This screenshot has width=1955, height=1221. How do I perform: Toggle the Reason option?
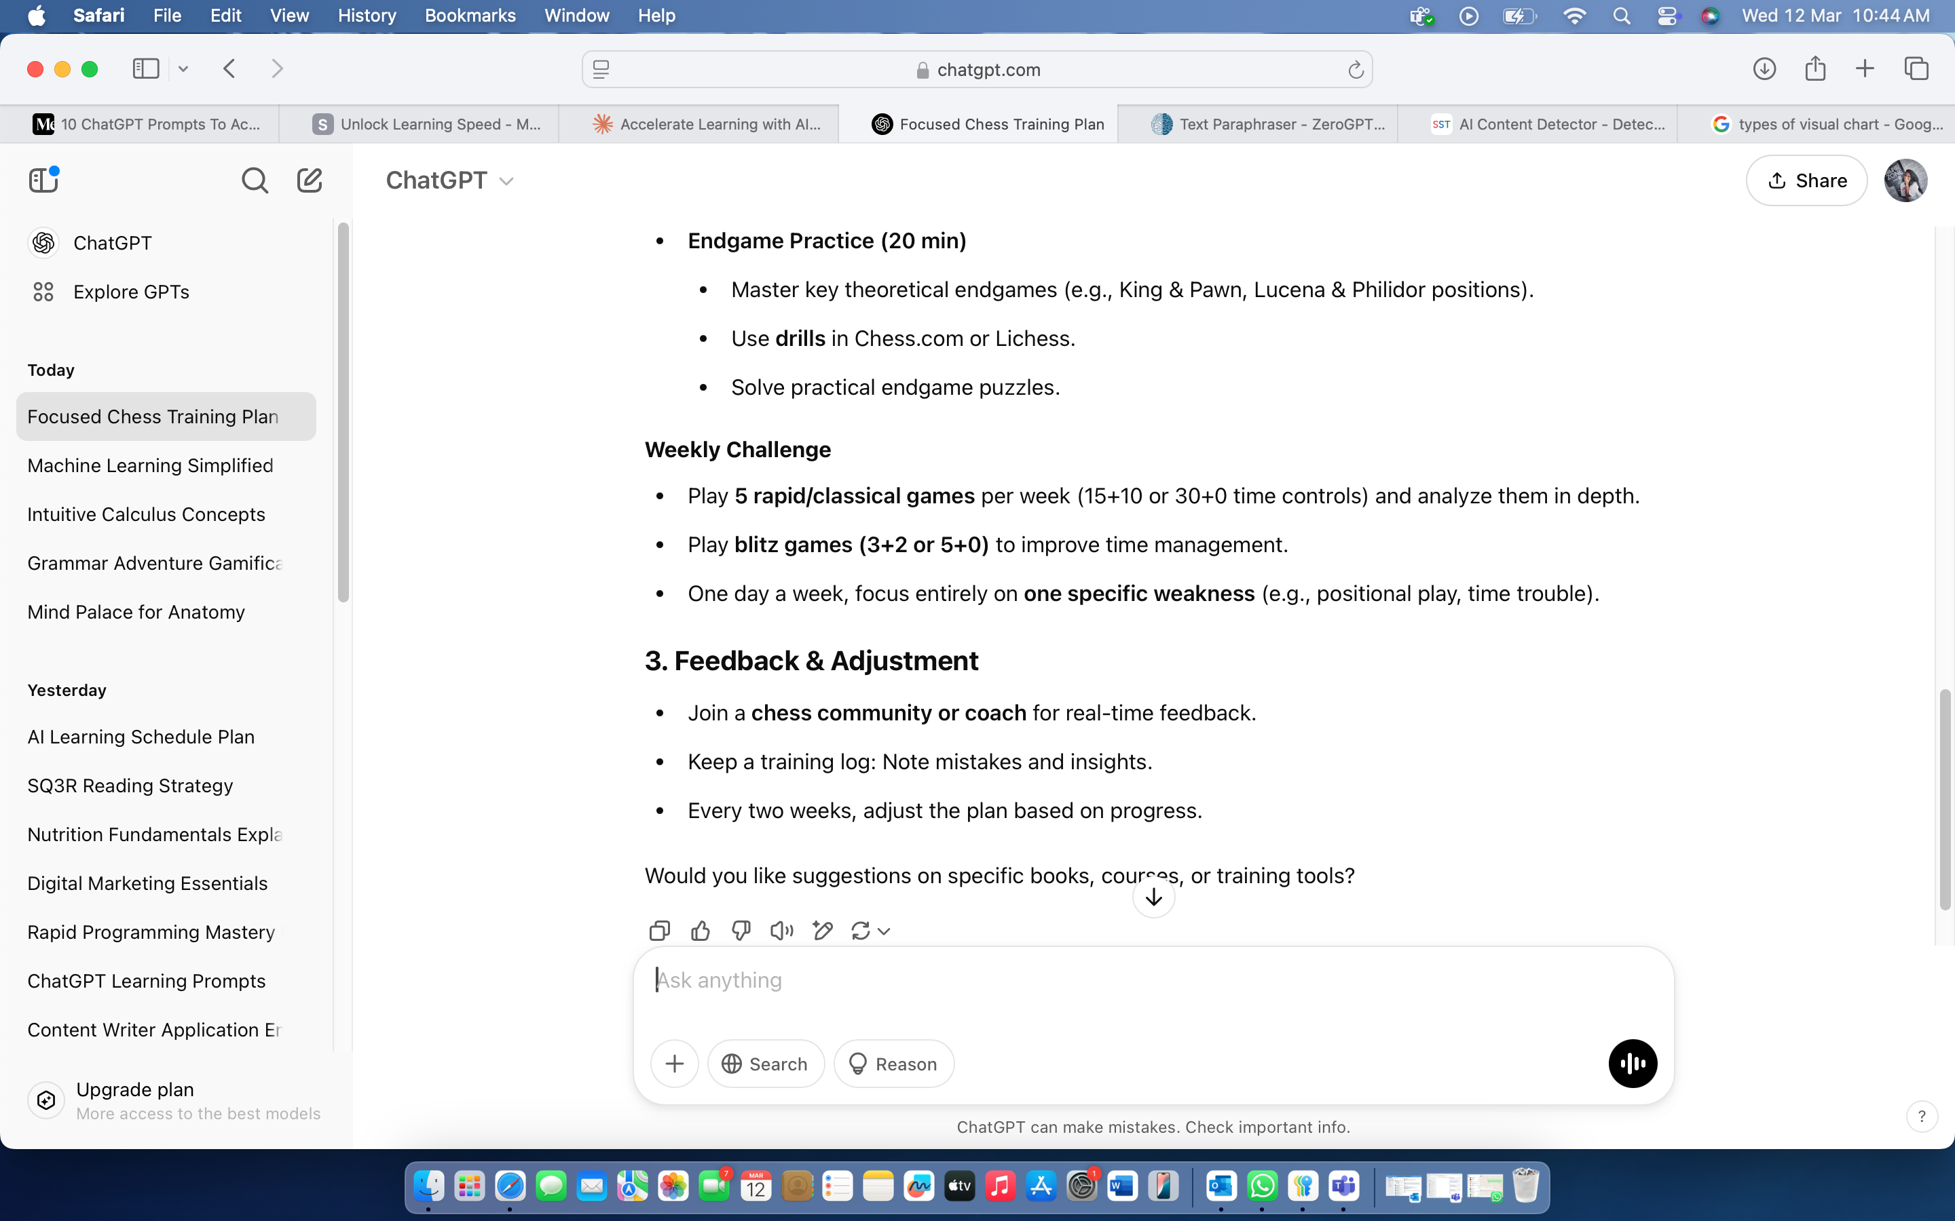(893, 1064)
